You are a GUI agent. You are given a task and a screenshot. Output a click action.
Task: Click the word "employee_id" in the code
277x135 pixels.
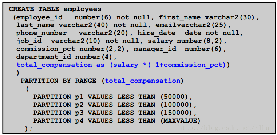pyautogui.click(x=40, y=17)
